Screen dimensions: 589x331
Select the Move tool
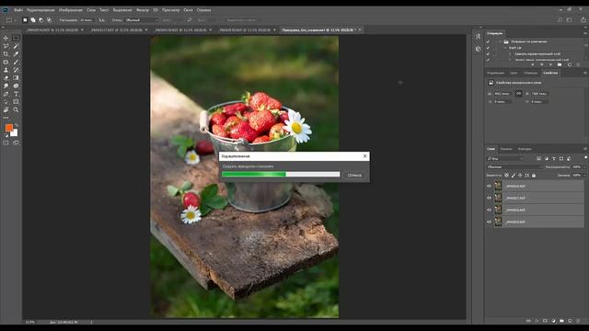6,38
